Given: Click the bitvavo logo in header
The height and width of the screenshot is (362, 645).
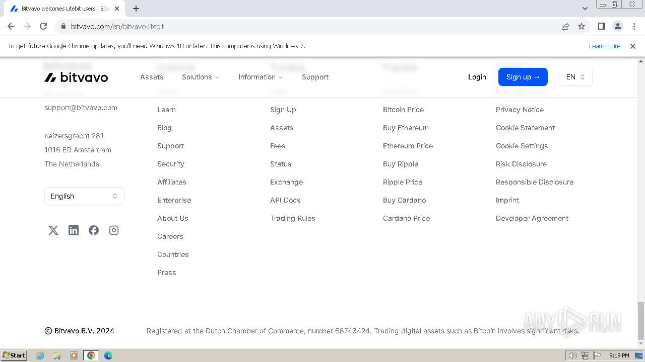Looking at the screenshot, I should pos(76,77).
